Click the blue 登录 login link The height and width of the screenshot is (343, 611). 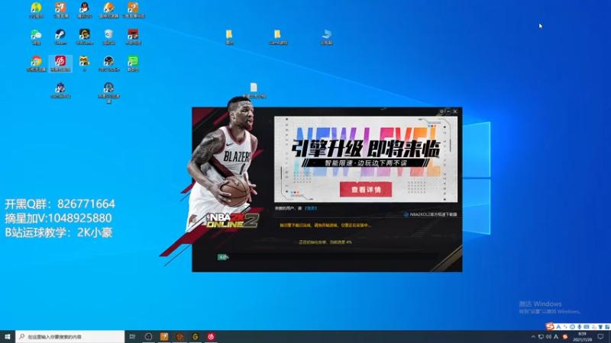(311, 208)
